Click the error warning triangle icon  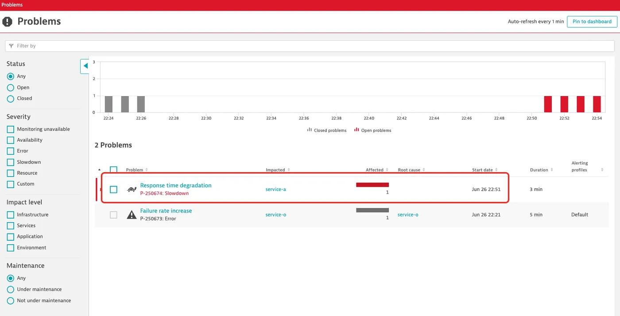coord(132,215)
